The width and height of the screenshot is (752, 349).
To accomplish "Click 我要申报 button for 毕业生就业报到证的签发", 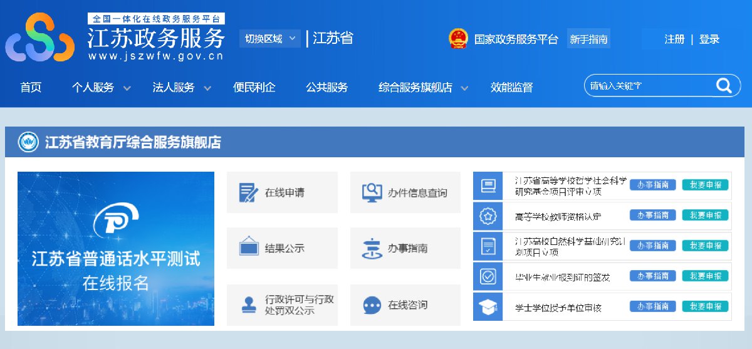I will tap(706, 276).
